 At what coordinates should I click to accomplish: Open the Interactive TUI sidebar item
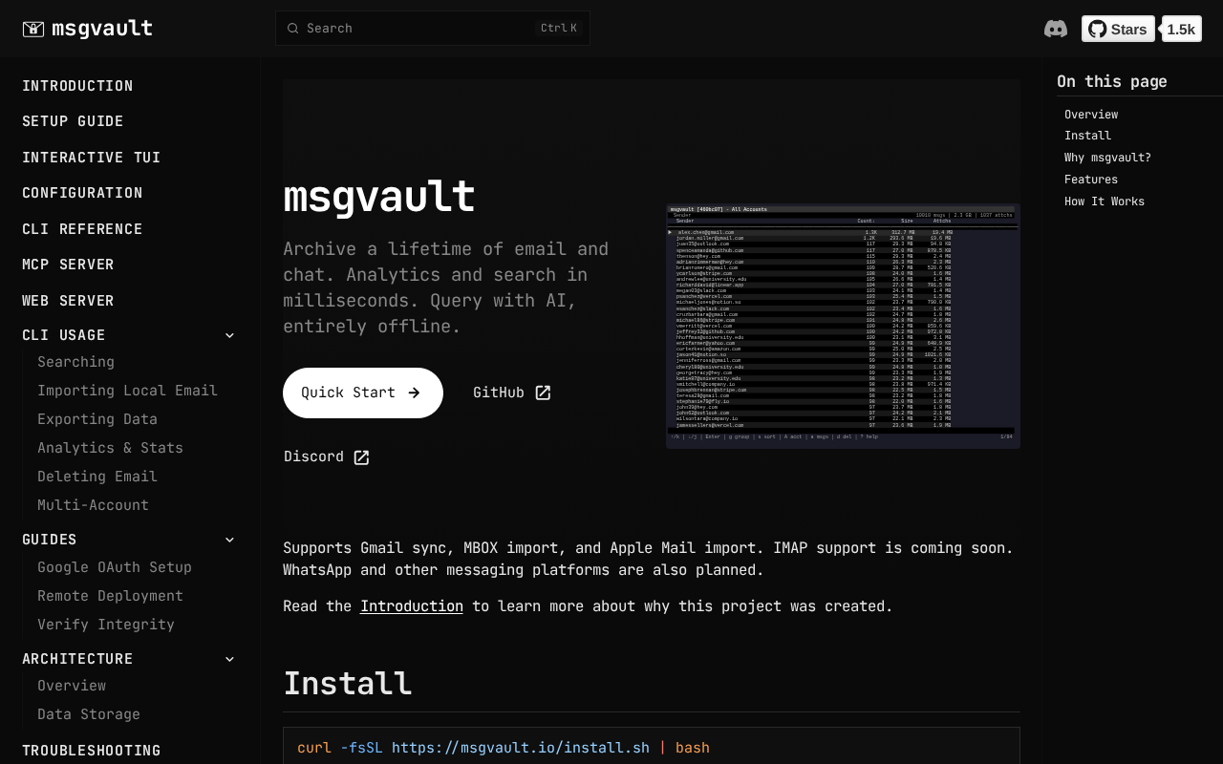pos(92,158)
